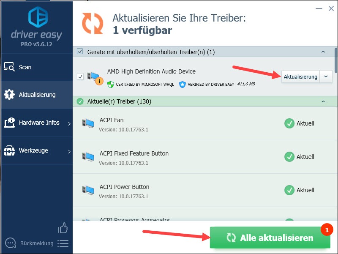The height and width of the screenshot is (254, 338).
Task: Expand the Hardware Infos submenu arrow
Action: click(x=69, y=123)
